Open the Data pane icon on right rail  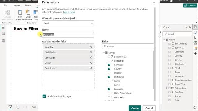[195, 27]
